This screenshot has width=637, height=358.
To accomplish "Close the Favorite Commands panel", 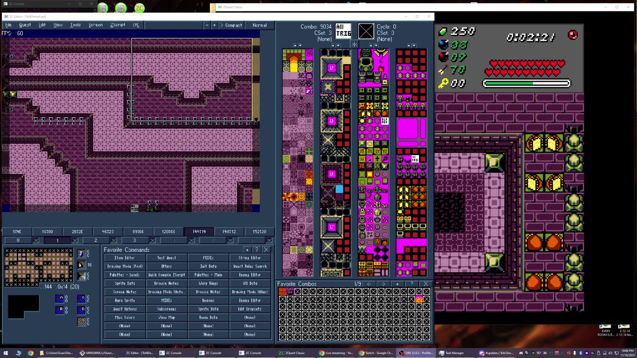I will pos(266,250).
